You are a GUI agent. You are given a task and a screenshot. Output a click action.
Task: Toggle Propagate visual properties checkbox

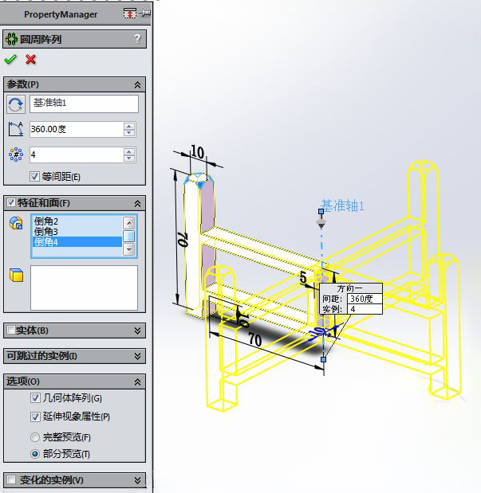click(35, 417)
